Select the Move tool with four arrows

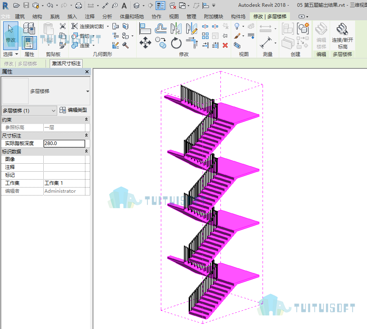[145, 43]
